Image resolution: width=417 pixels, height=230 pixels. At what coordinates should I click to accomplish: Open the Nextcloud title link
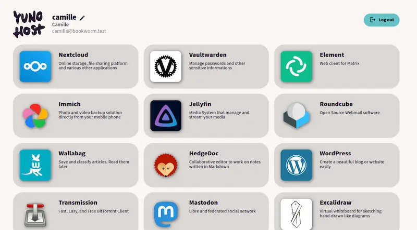tap(73, 55)
